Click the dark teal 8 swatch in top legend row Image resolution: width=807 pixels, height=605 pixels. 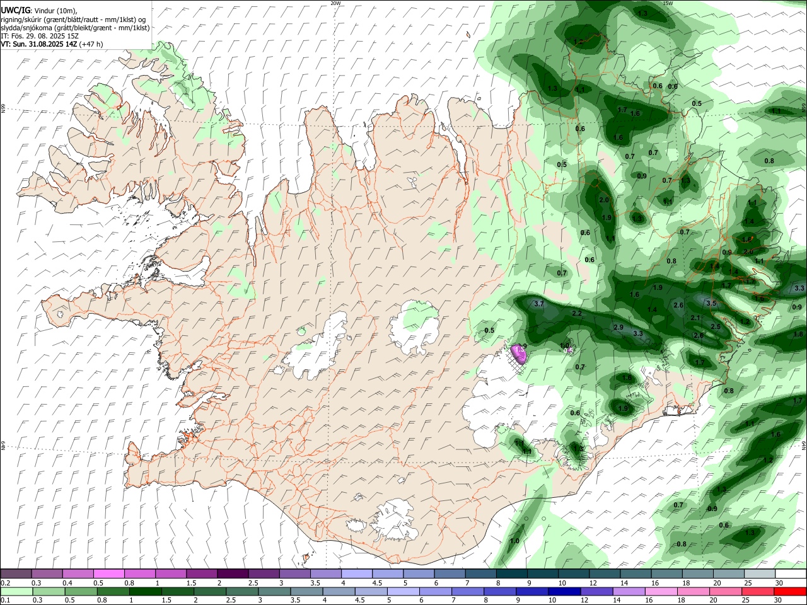click(x=511, y=574)
